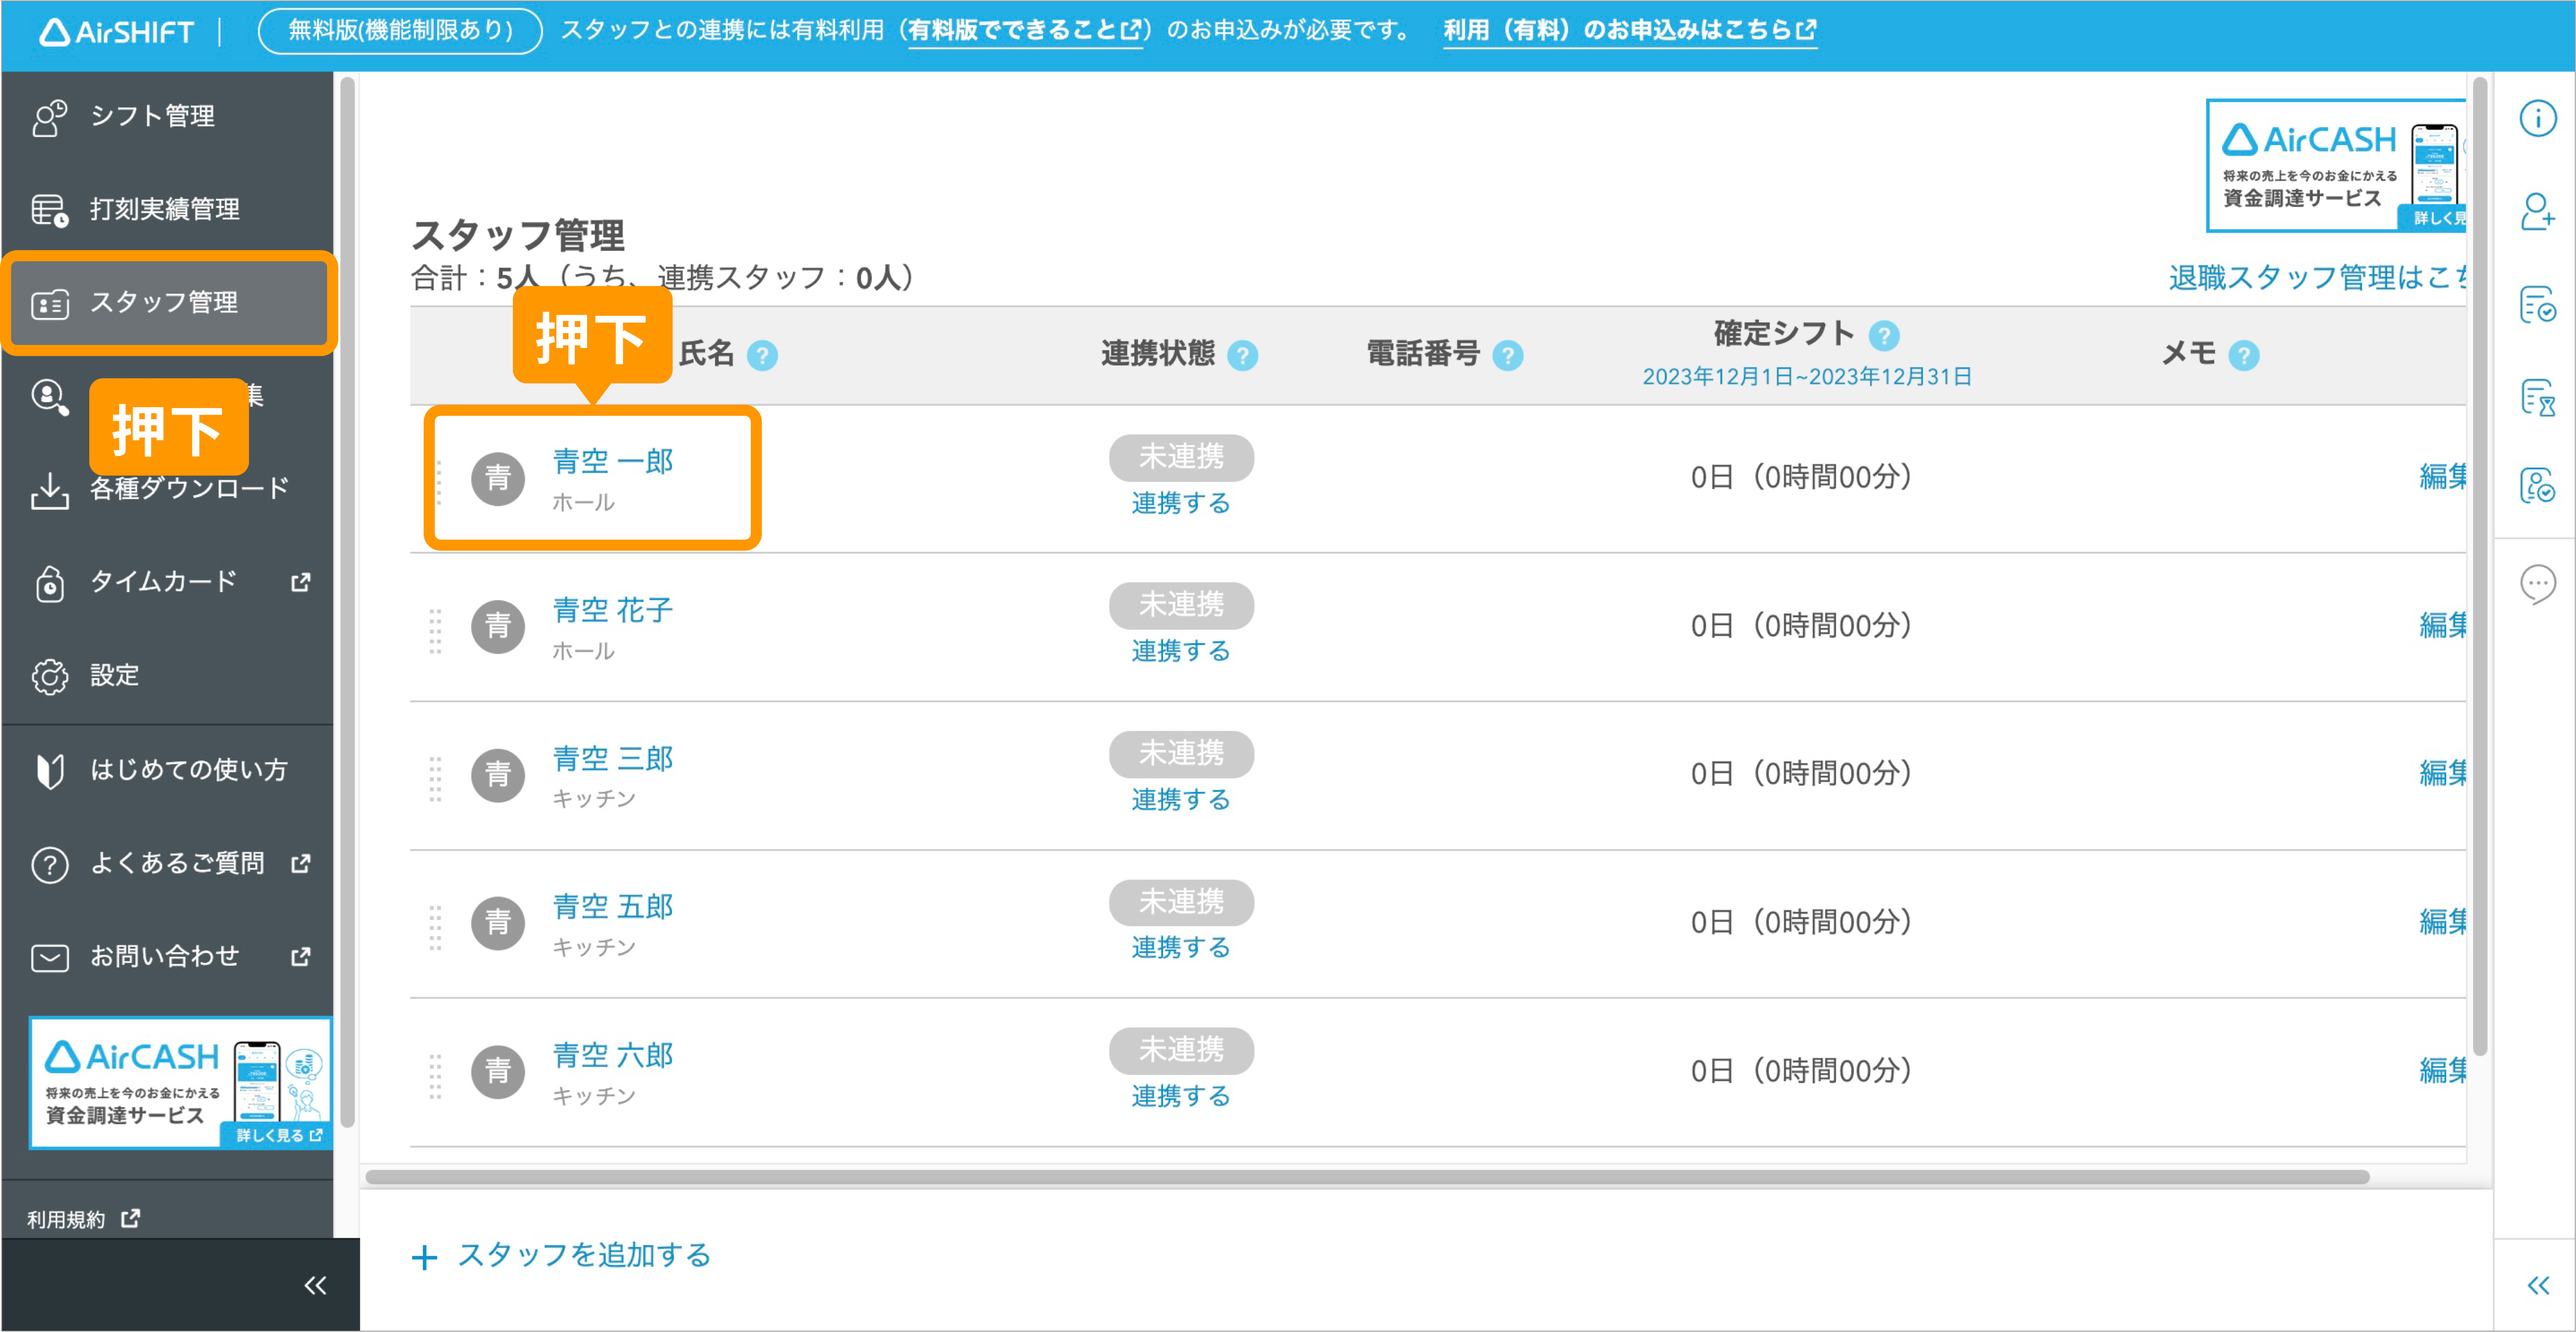The height and width of the screenshot is (1332, 2576).
Task: Click the avatar of 青空 三郎
Action: click(x=498, y=776)
